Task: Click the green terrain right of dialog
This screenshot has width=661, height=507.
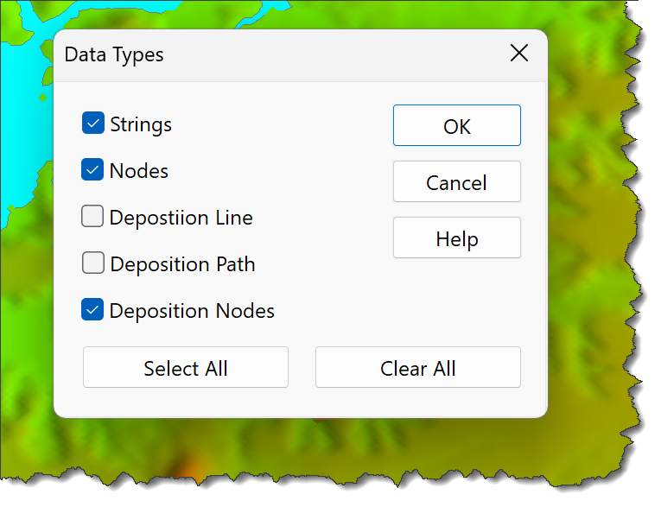Action: coord(596,259)
